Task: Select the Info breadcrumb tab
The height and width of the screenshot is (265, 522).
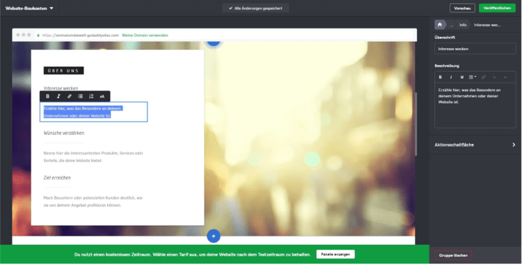Action: (x=463, y=25)
